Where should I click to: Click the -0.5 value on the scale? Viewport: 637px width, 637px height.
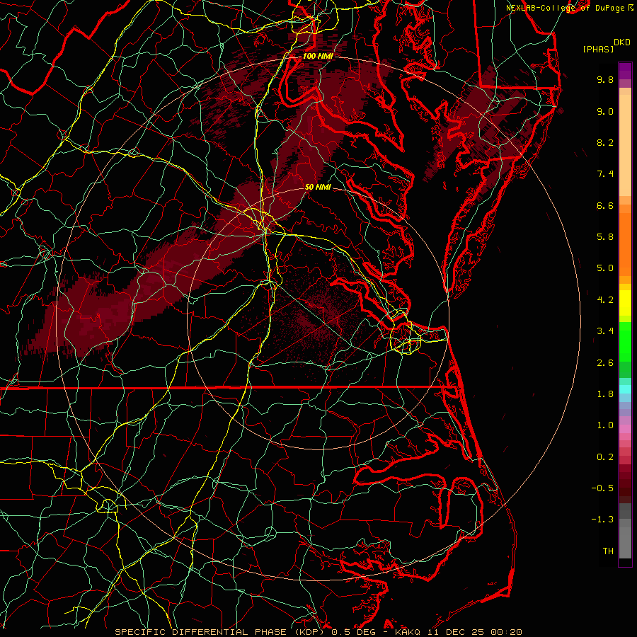pyautogui.click(x=602, y=488)
